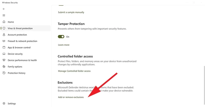Click the Virus & threat protection shield icon
Screen dimensions: 205x107
tap(4, 28)
